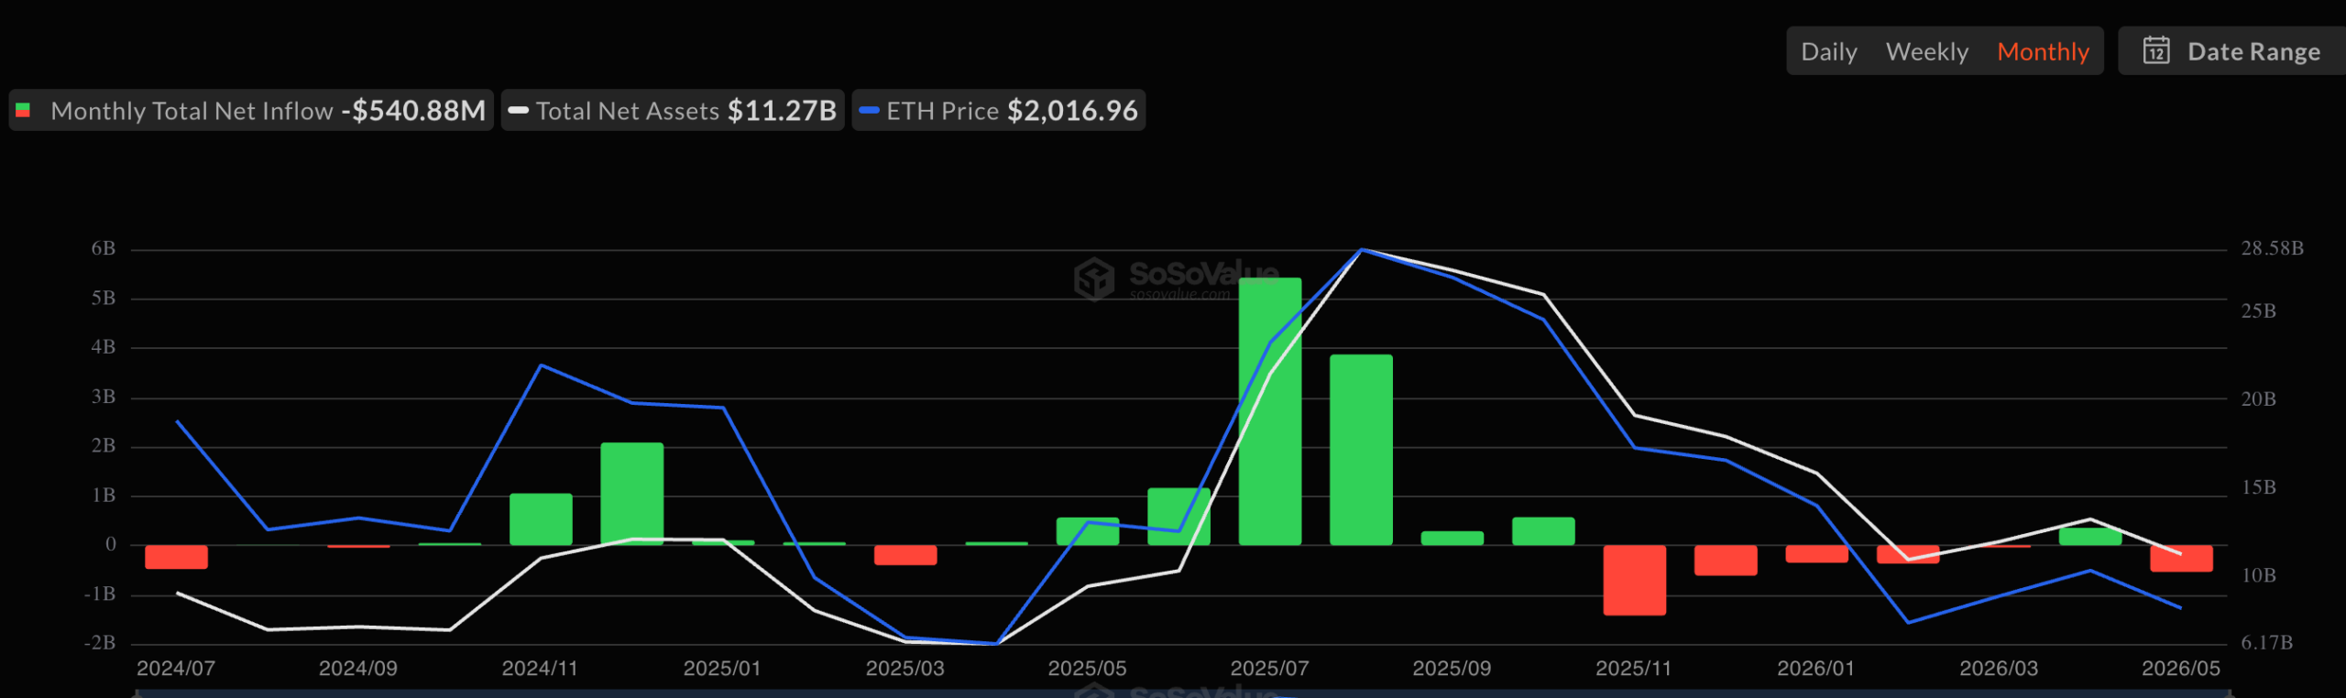Click the right axis value 6.17B

point(2266,643)
